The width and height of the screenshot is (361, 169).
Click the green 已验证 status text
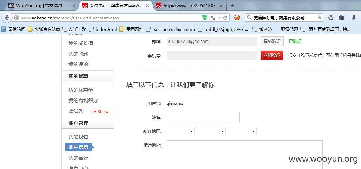[295, 41]
